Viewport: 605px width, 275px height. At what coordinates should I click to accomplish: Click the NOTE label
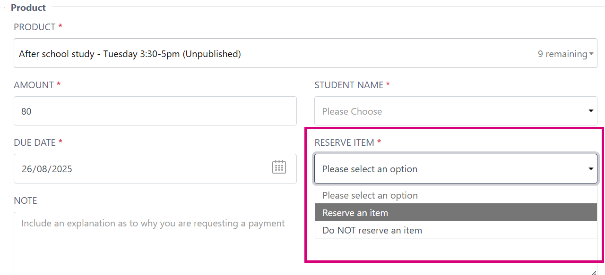(x=26, y=200)
